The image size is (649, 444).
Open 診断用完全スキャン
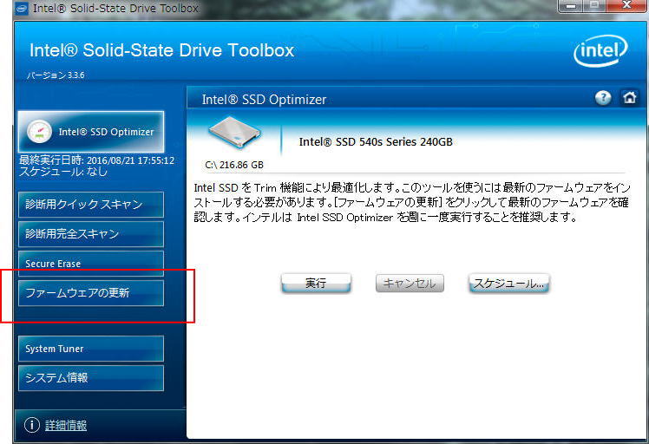pyautogui.click(x=91, y=234)
